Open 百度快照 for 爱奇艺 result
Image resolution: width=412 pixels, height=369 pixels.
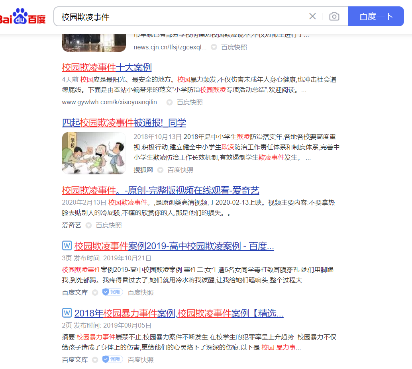[109, 225]
